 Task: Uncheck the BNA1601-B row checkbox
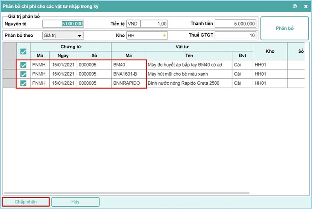coord(23,74)
